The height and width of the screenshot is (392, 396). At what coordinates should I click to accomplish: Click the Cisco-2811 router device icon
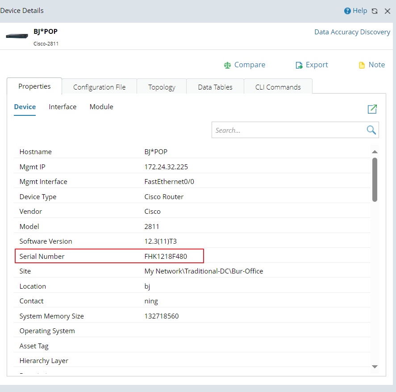point(17,36)
